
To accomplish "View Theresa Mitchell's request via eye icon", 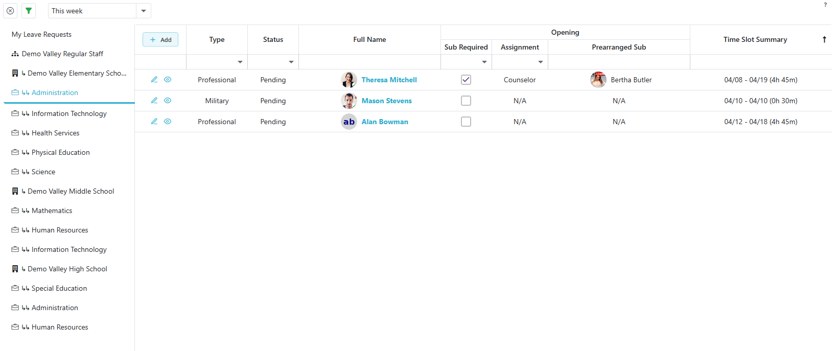I will coord(168,80).
